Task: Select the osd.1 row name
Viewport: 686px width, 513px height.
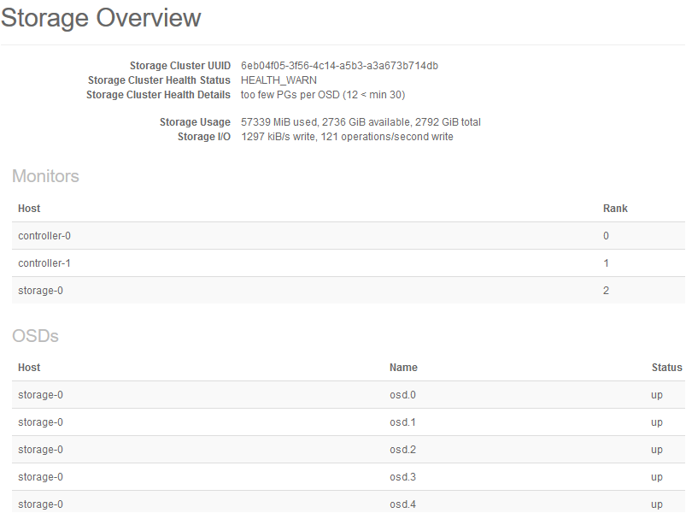Action: tap(402, 422)
